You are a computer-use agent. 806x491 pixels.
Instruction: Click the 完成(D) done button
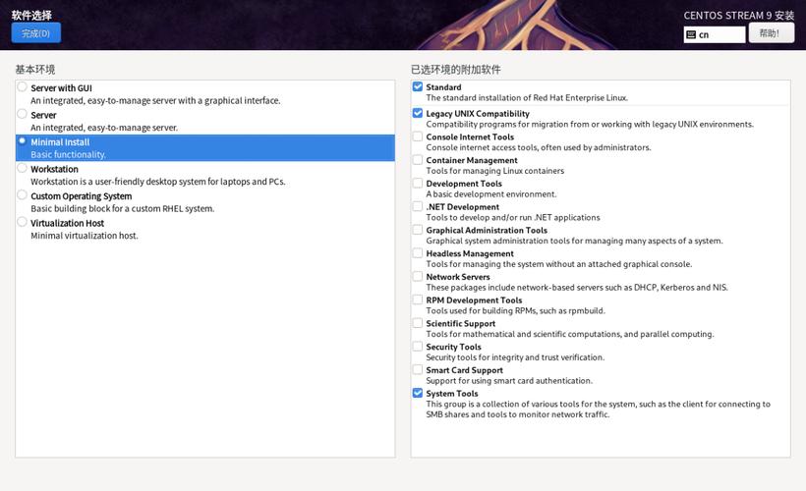35,33
